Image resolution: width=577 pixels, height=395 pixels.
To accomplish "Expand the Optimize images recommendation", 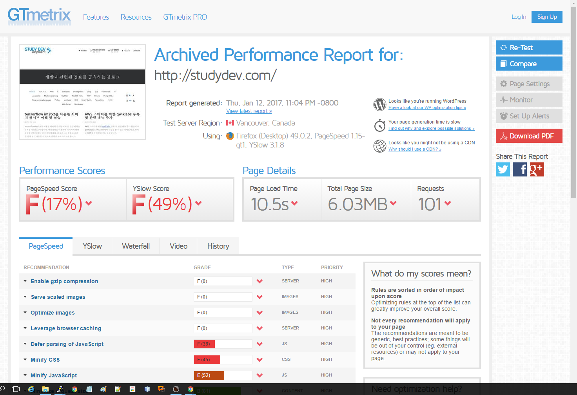I will 53,313.
